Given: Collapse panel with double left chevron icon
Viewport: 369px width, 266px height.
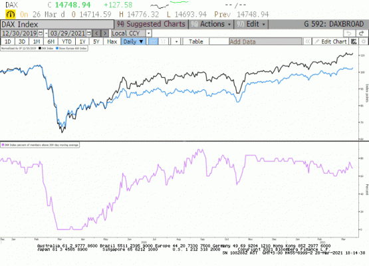Looking at the screenshot, I should [307, 42].
